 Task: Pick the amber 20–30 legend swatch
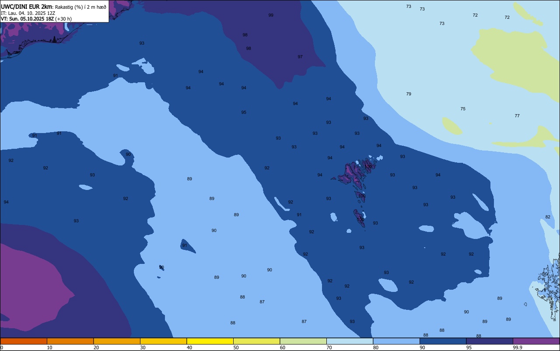[x=117, y=341]
